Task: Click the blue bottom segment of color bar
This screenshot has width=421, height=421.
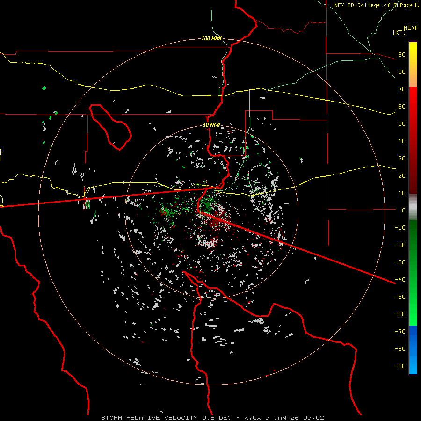Action: 413,350
